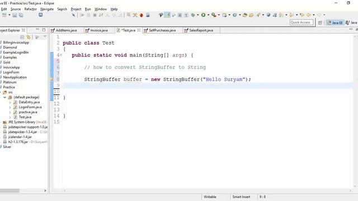
Task: Expand the DataEntry.java tree node
Action: click(x=10, y=102)
